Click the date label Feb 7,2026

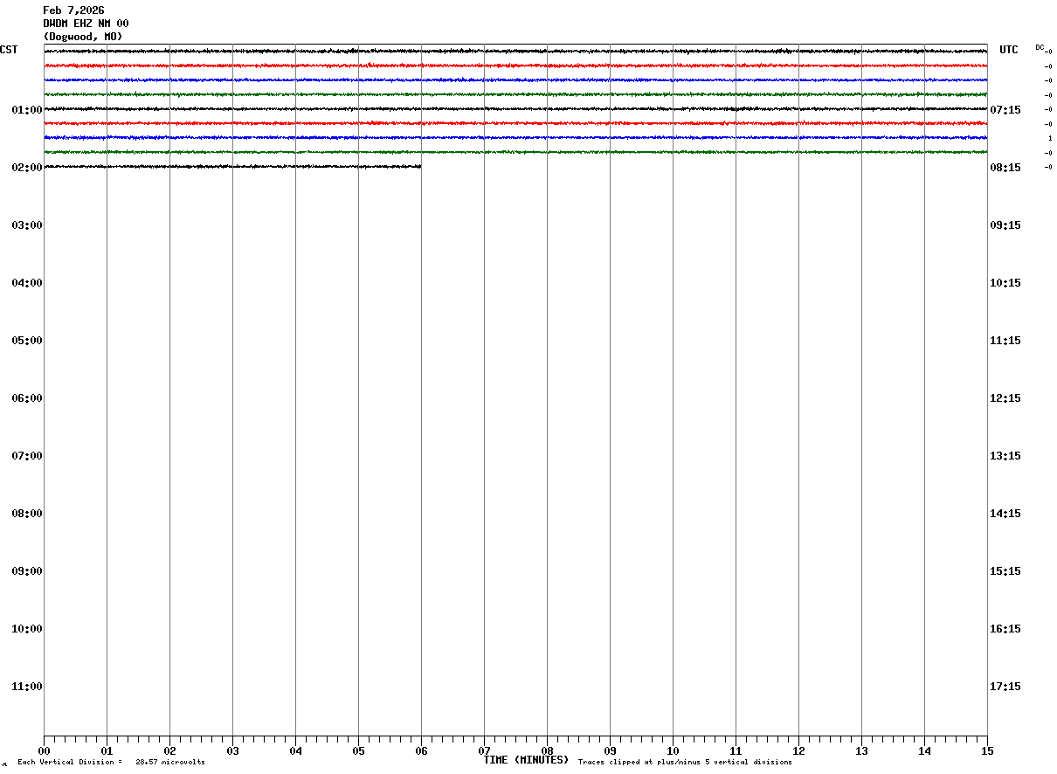coord(73,10)
